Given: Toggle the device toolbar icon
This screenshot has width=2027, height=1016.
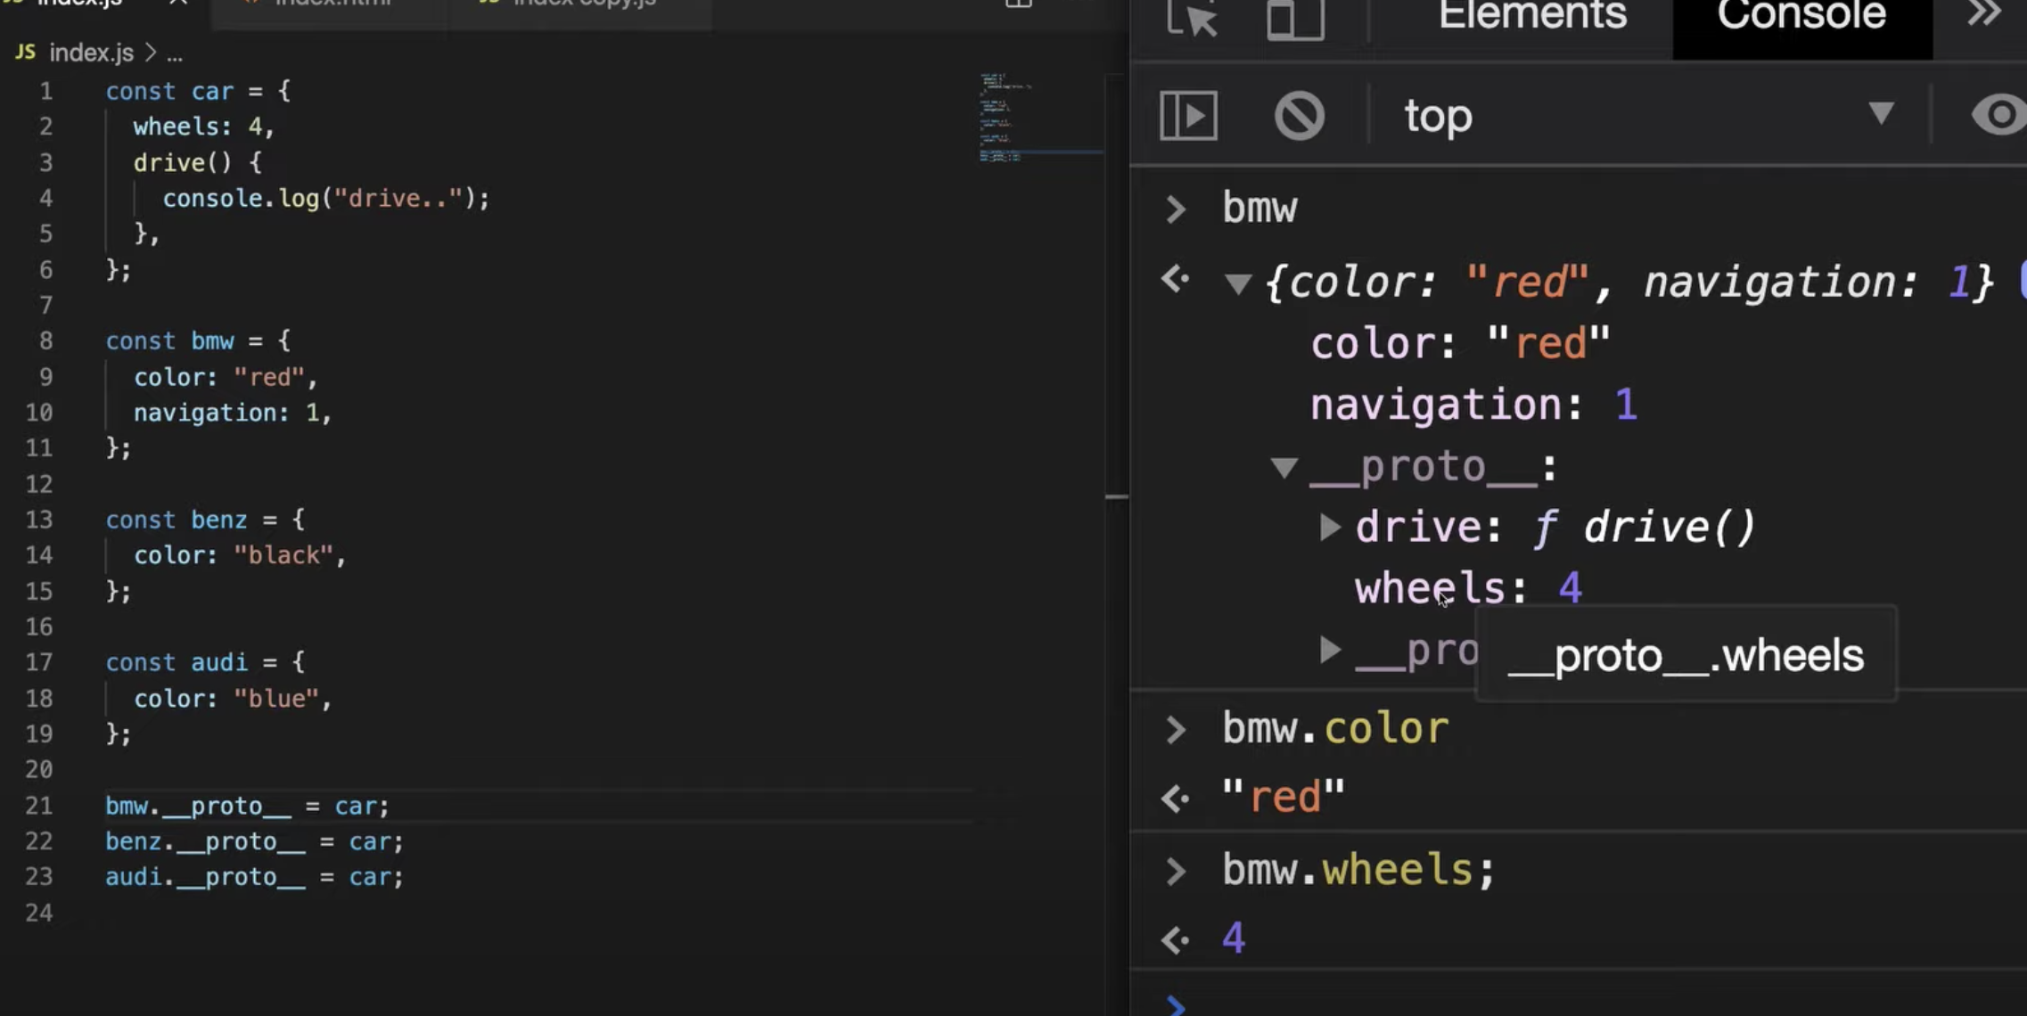Looking at the screenshot, I should (x=1295, y=18).
